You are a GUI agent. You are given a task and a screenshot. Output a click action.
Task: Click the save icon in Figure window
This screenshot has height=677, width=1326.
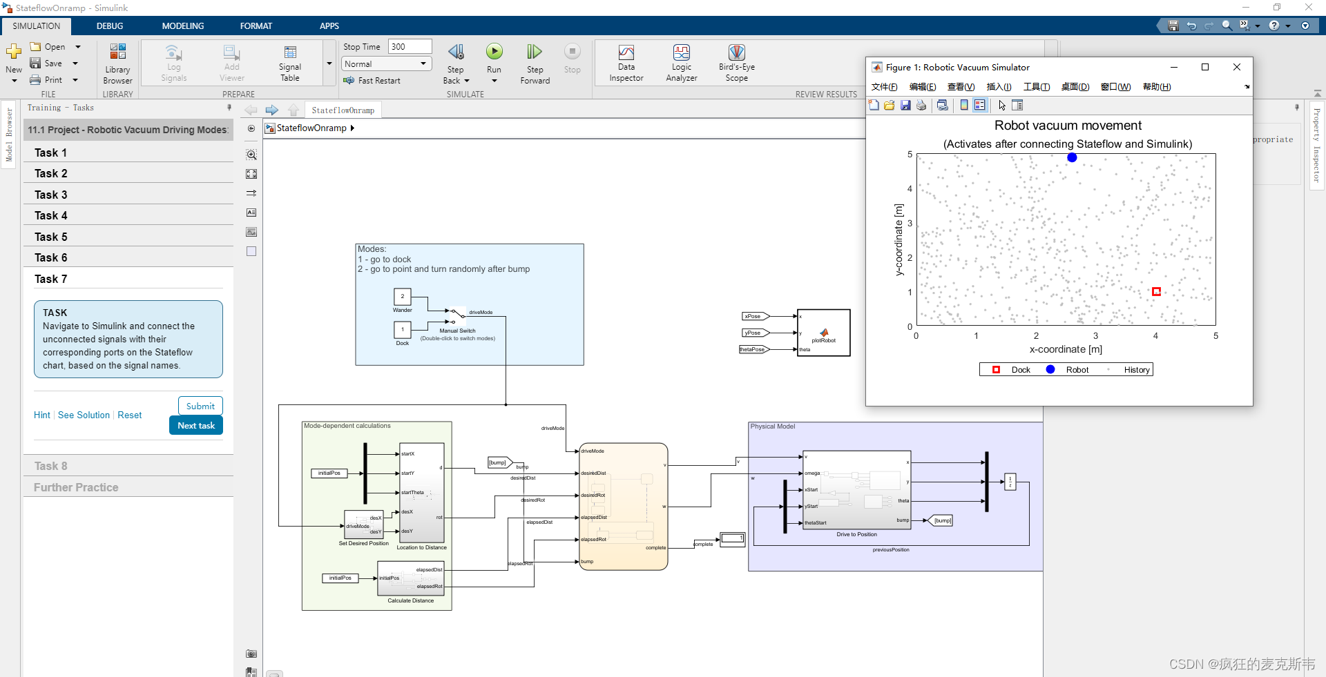tap(905, 105)
